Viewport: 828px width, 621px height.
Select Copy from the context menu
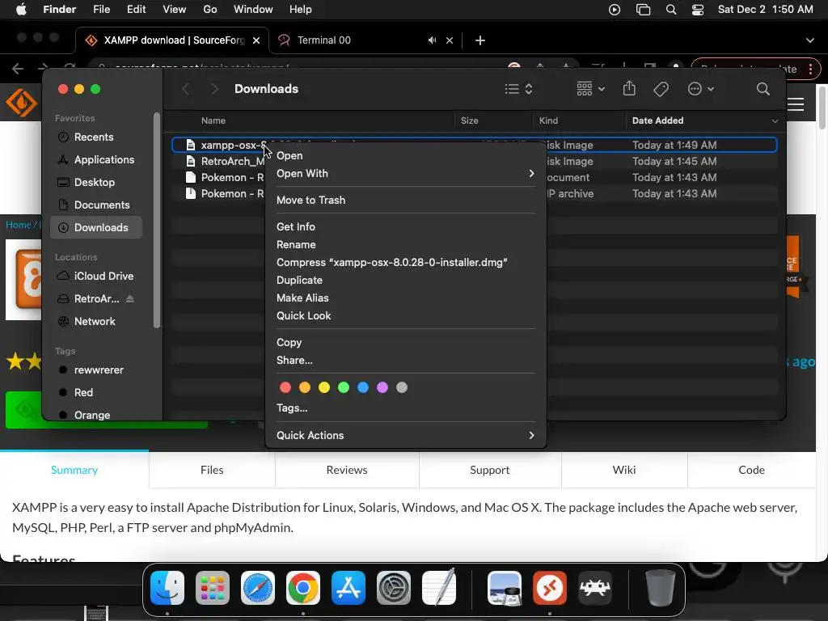[405, 342]
